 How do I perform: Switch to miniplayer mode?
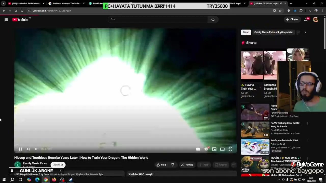pyautogui.click(x=214, y=149)
